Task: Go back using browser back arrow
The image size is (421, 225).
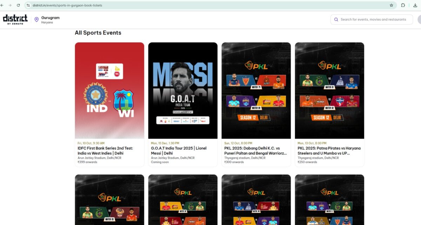Action: tap(2, 5)
